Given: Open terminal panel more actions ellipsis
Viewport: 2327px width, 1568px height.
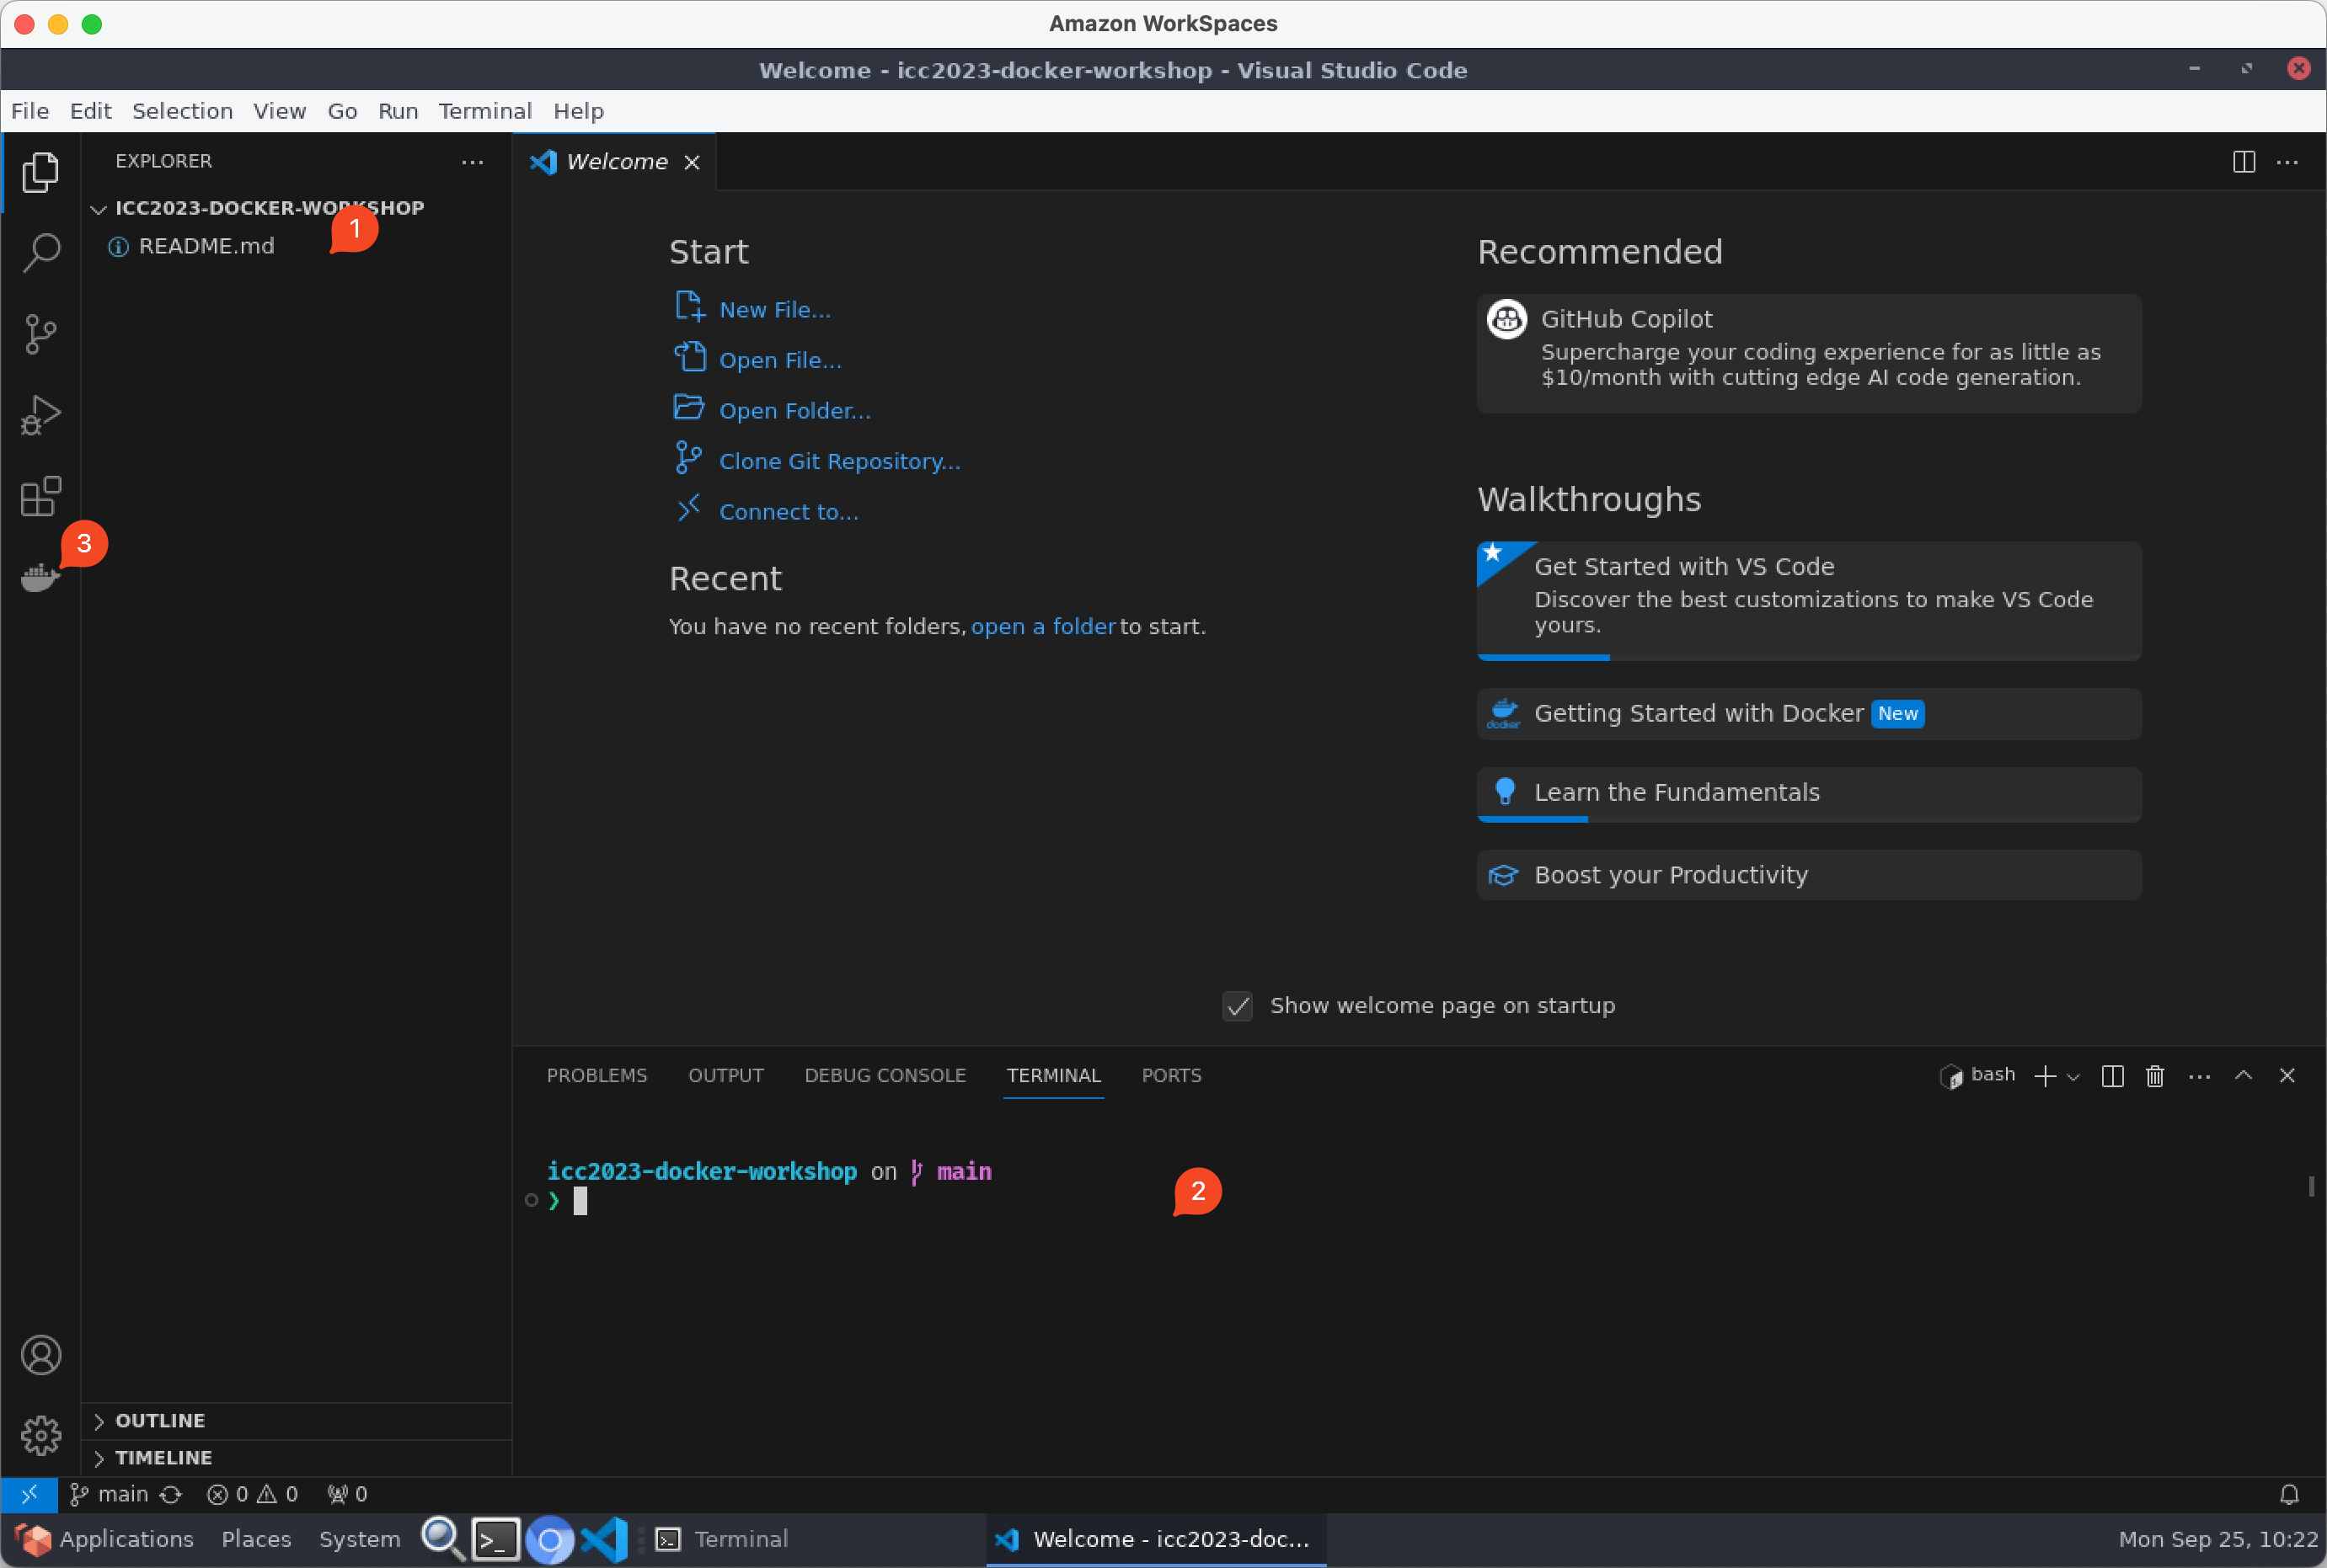Looking at the screenshot, I should coord(2199,1076).
